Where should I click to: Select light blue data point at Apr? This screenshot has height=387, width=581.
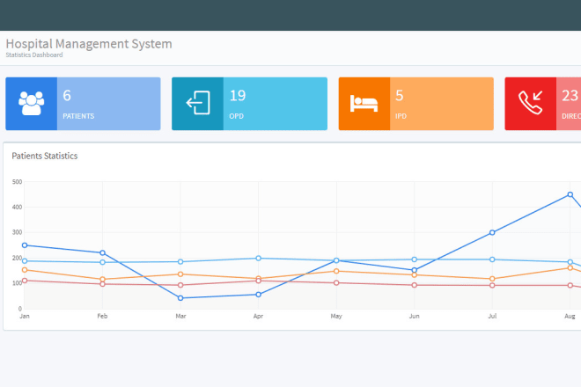click(x=259, y=258)
